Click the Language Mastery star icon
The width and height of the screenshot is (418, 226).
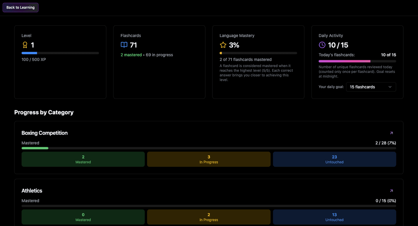coord(223,45)
